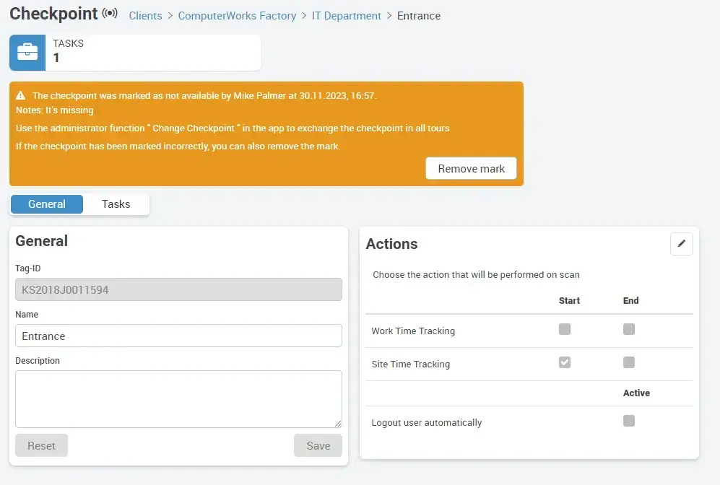Viewport: 720px width, 485px height.
Task: Click the signal icon beside the Checkpoint title
Action: point(111,12)
